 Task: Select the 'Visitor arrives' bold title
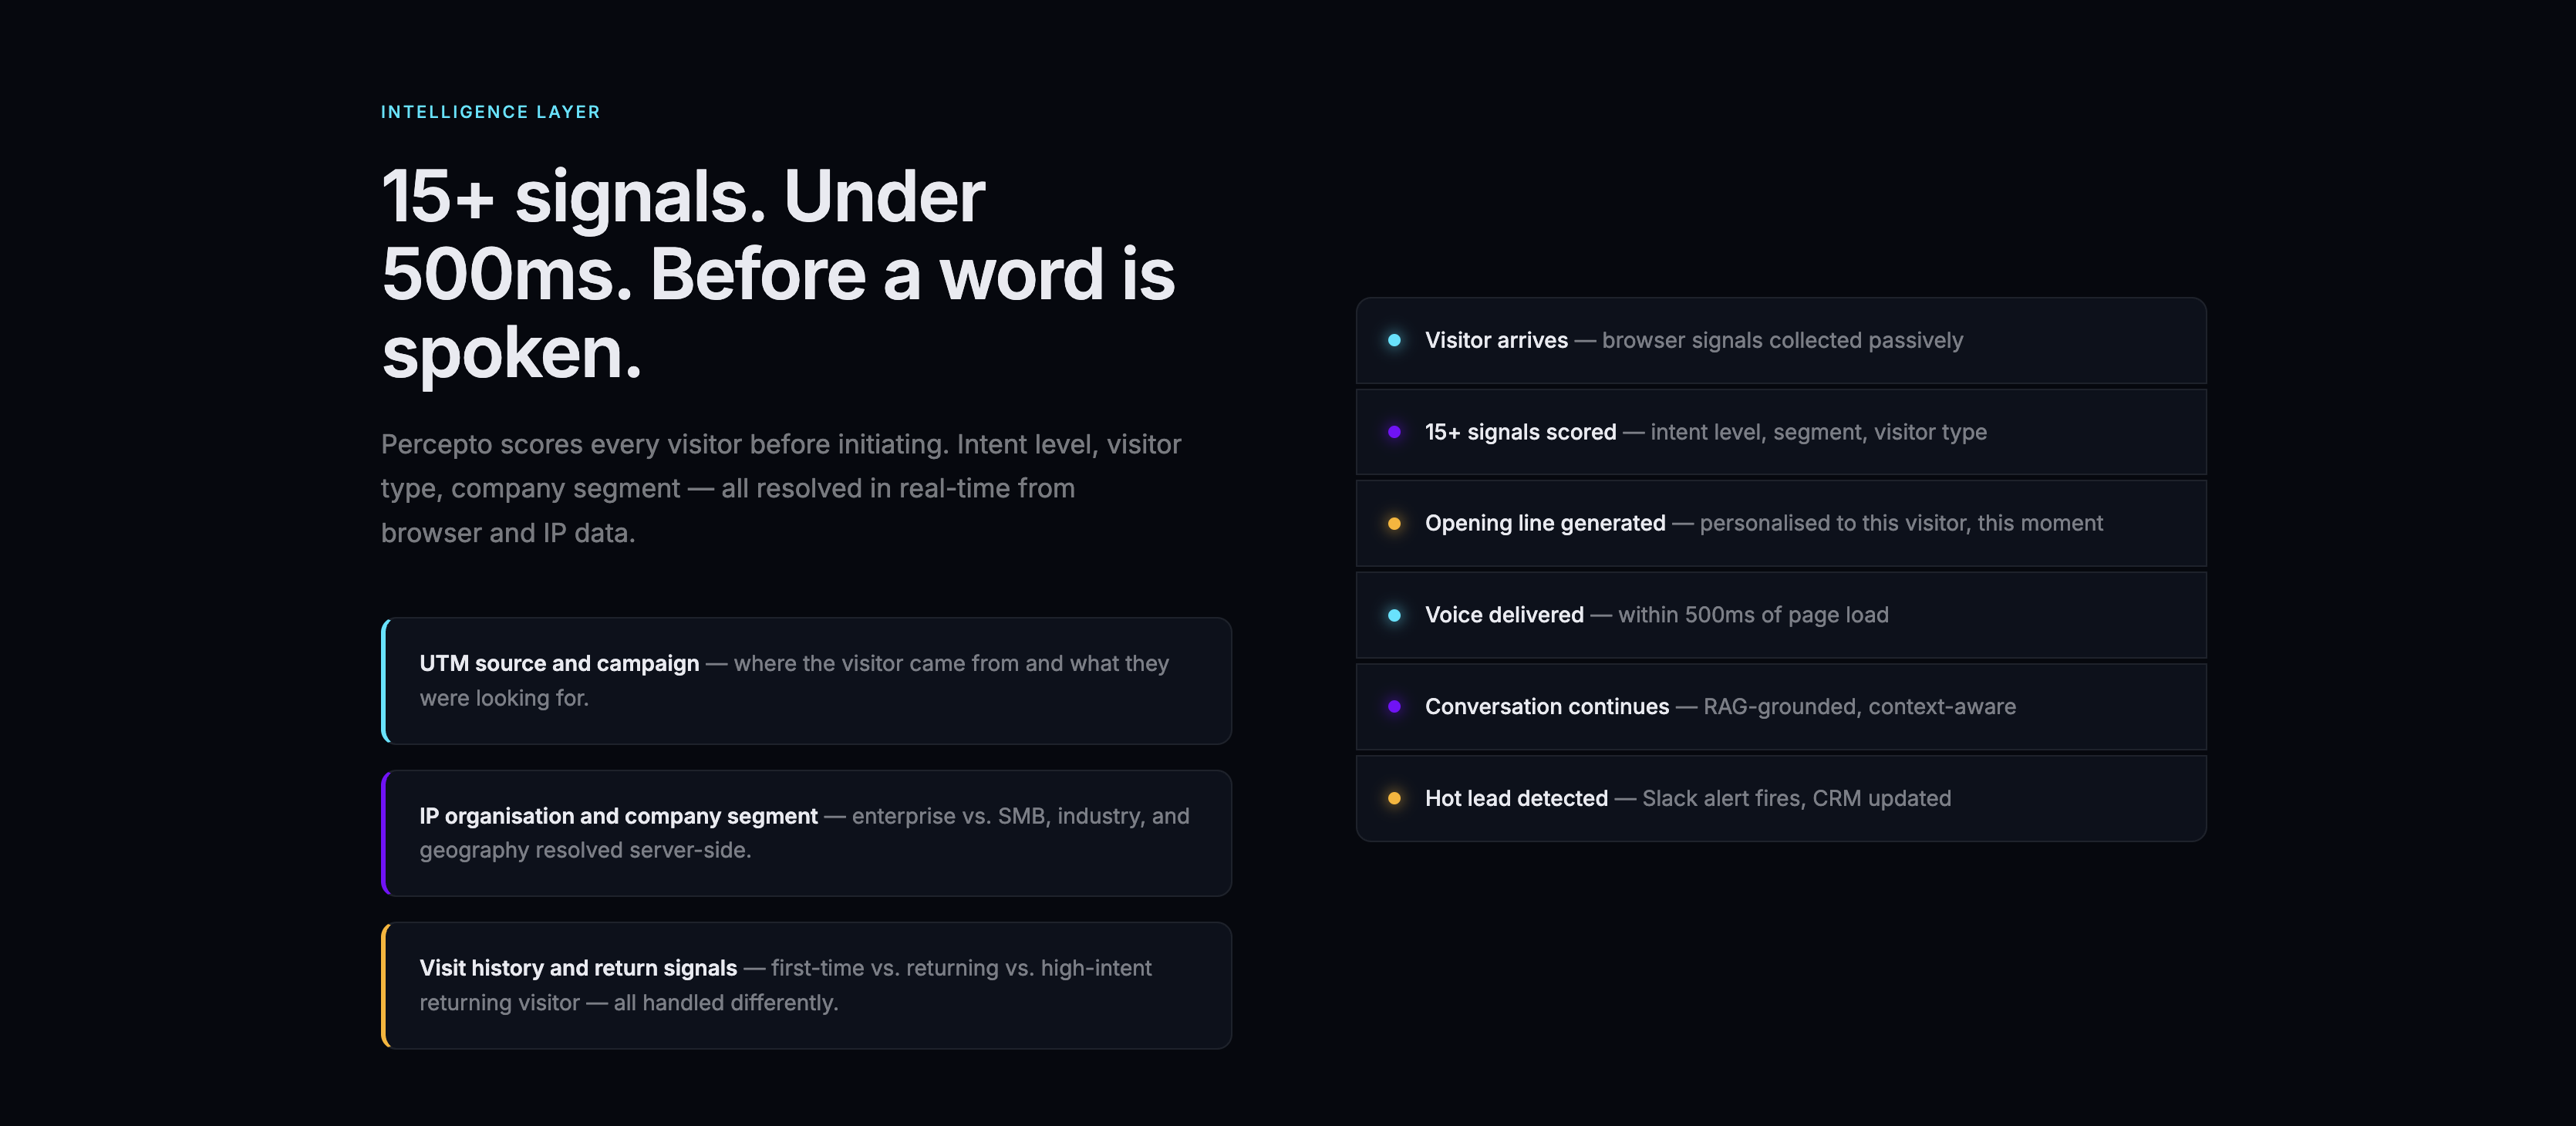click(x=1496, y=340)
